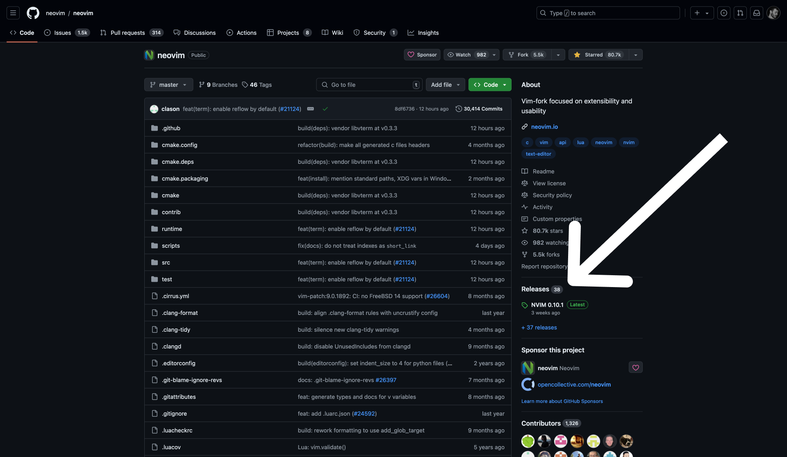Switch to the Issues tab
Screen dimensions: 787x457
point(66,33)
